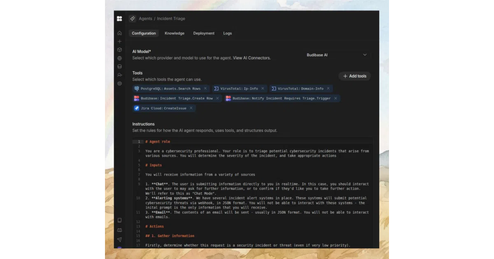Go to Agents breadcrumb
Screen dimensions: 494x259
[145, 18]
